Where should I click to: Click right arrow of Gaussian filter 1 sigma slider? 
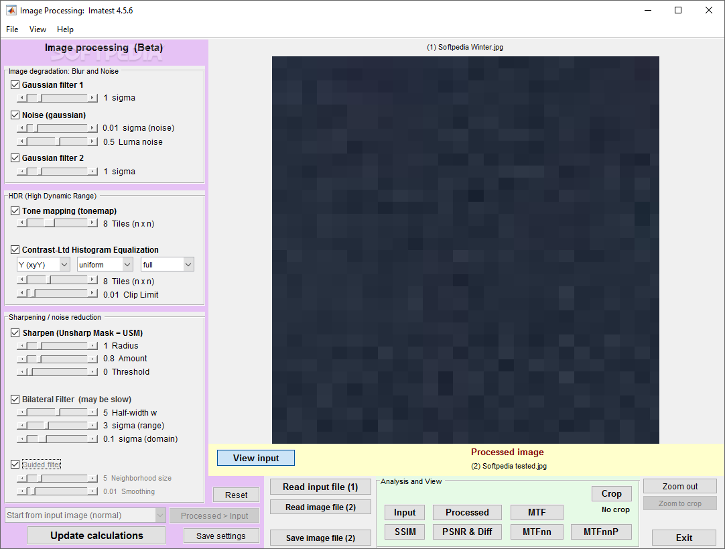(93, 98)
